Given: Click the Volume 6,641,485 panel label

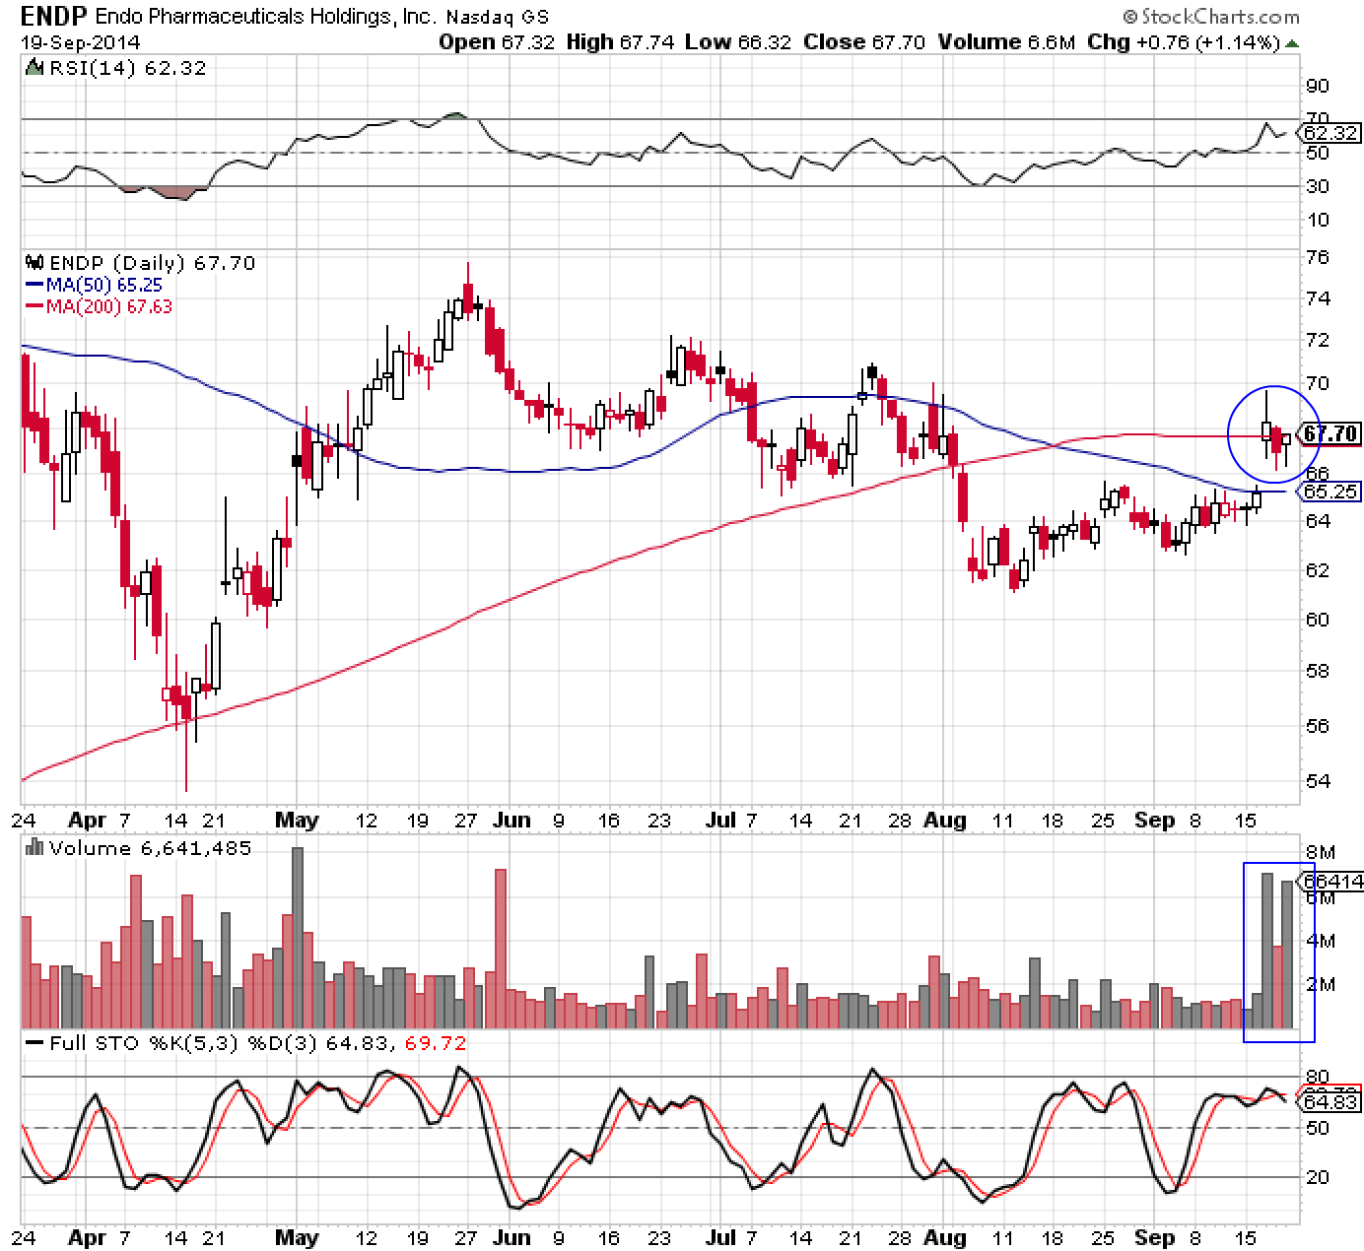Looking at the screenshot, I should tap(150, 848).
